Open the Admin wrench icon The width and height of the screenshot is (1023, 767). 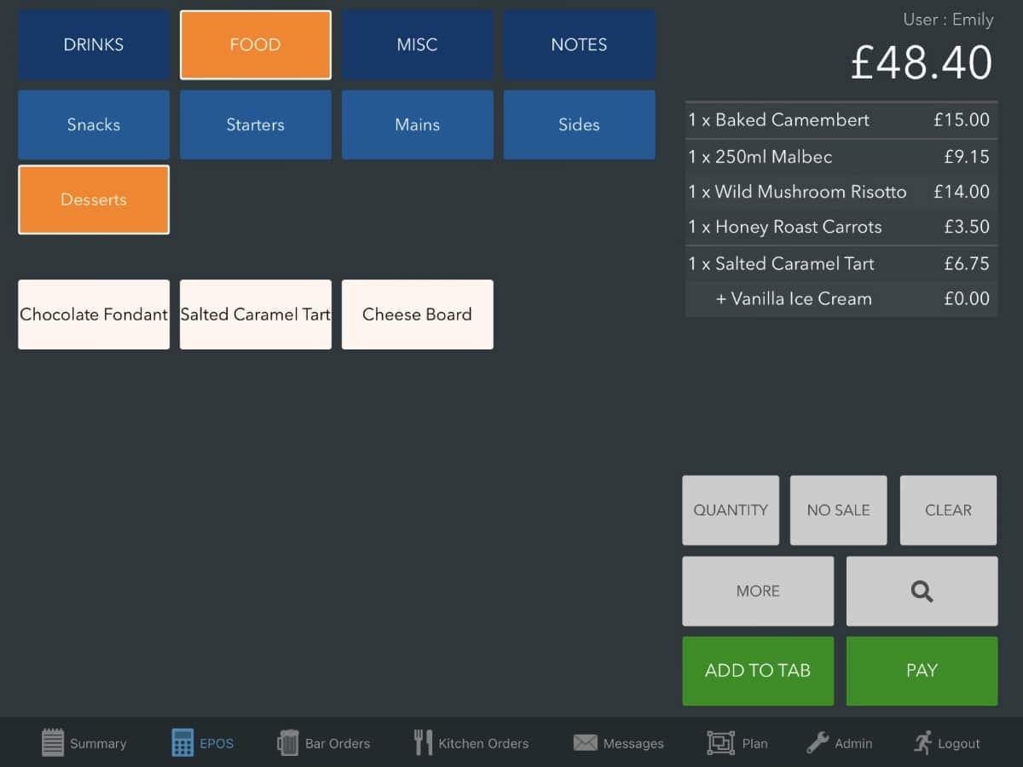pyautogui.click(x=818, y=742)
